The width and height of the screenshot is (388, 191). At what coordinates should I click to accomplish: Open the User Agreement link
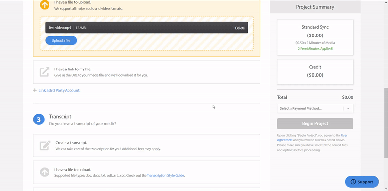point(312,138)
